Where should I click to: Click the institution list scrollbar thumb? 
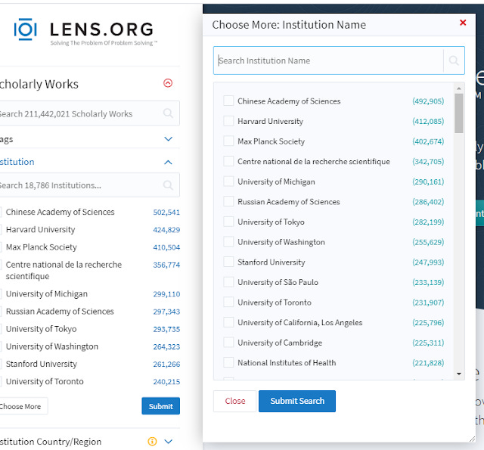tap(459, 113)
